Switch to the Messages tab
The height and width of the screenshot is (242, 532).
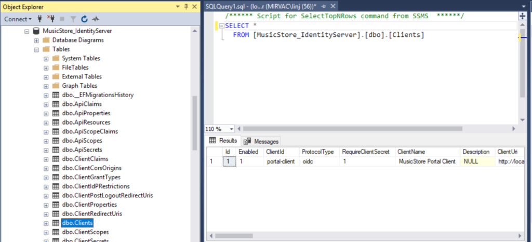(x=262, y=141)
